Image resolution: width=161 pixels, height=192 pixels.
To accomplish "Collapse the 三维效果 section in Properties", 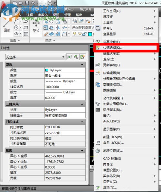I will (x=82, y=104).
